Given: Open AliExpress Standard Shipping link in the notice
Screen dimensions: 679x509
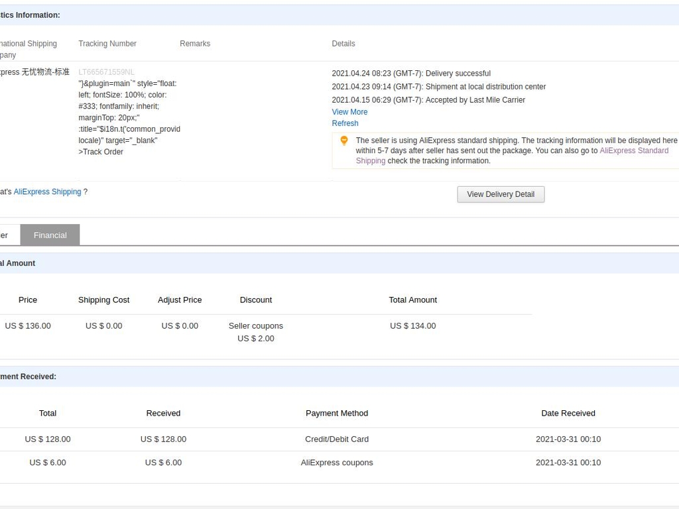Looking at the screenshot, I should [x=633, y=150].
